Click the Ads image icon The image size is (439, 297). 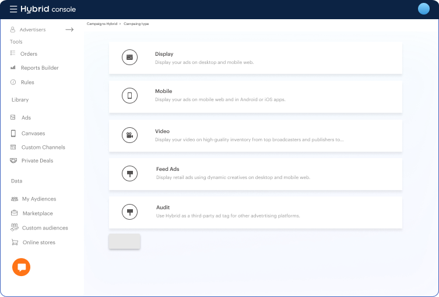coord(13,117)
